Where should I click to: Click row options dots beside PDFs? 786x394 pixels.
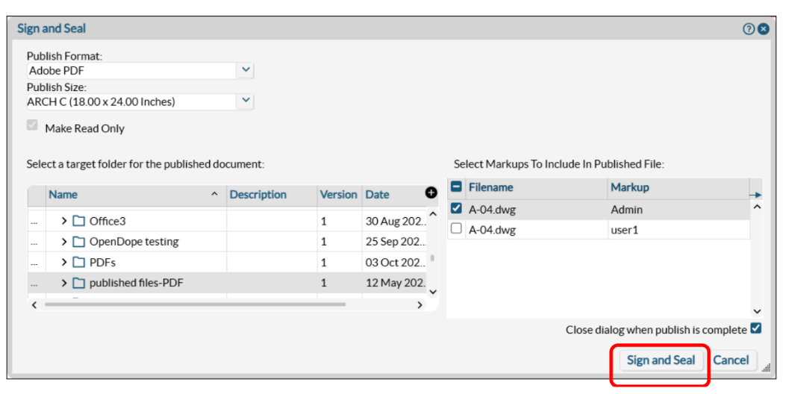tap(34, 263)
